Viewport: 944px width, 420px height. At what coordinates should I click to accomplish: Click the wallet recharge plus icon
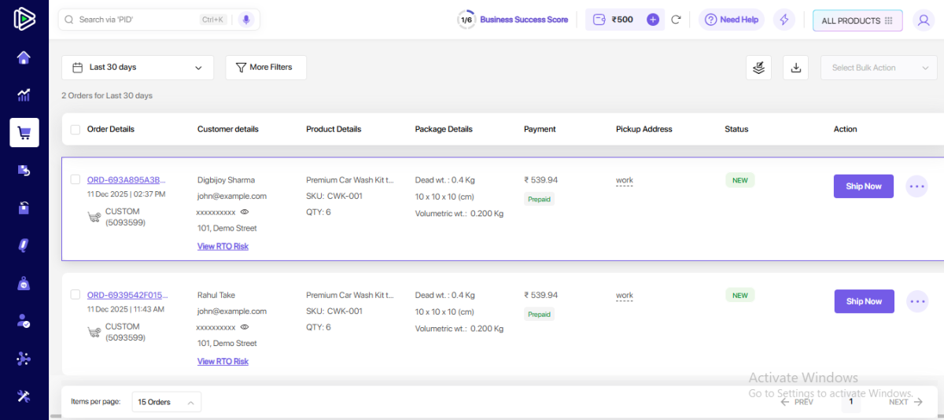(653, 20)
